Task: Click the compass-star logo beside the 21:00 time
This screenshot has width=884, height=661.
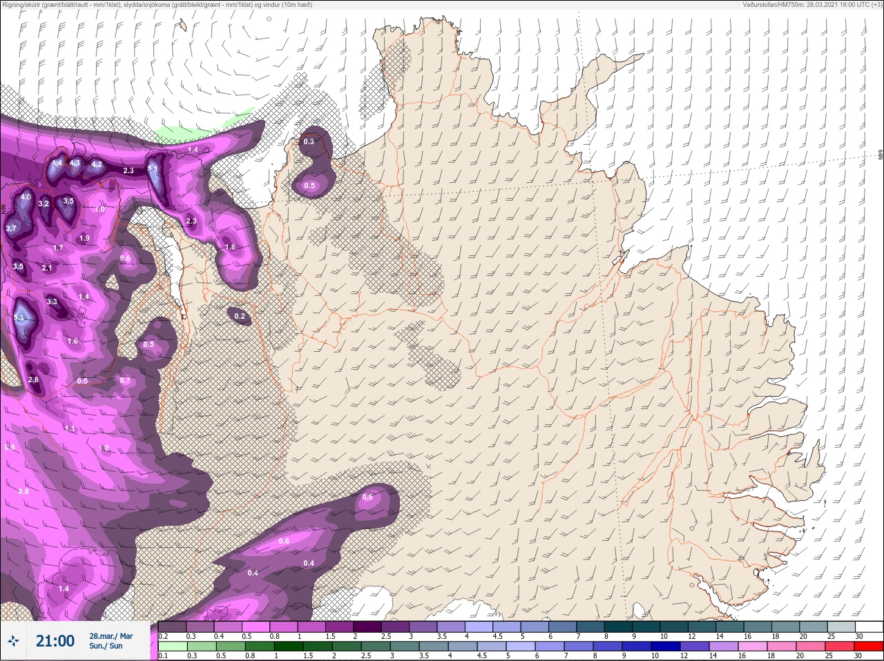Action: (x=13, y=641)
